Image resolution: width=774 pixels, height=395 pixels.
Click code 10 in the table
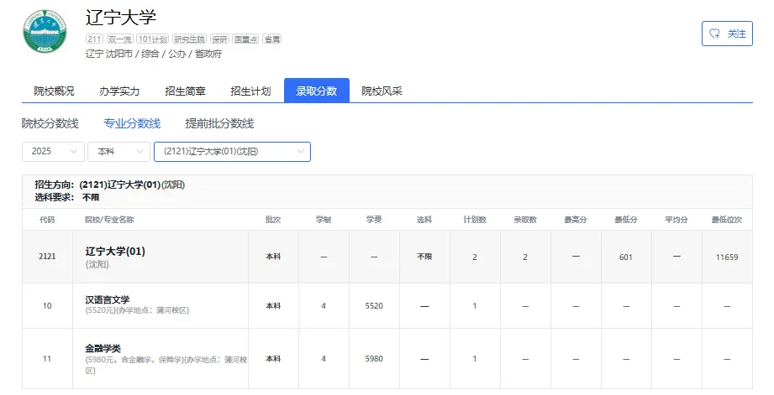pyautogui.click(x=47, y=306)
